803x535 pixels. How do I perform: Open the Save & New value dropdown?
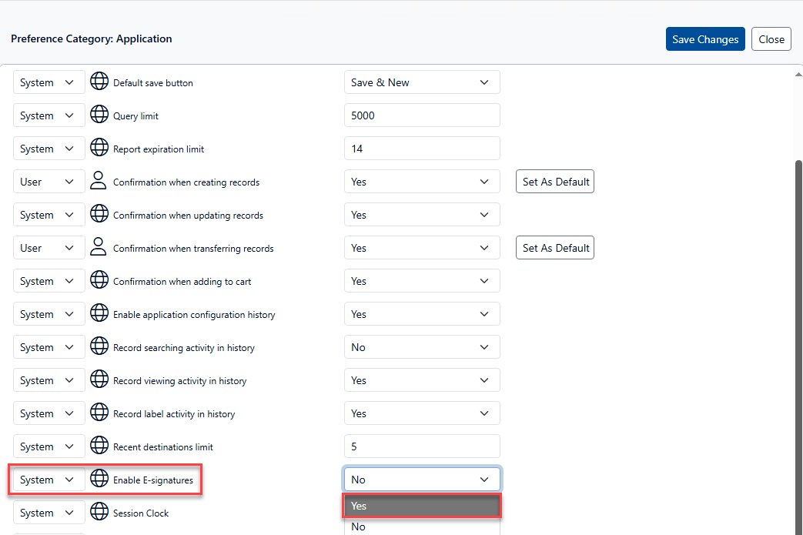pos(422,82)
